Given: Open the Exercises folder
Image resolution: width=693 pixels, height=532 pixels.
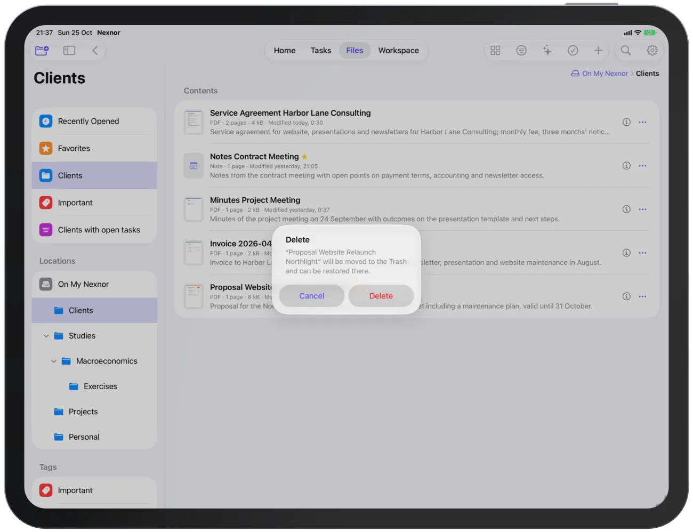Looking at the screenshot, I should click(x=94, y=386).
